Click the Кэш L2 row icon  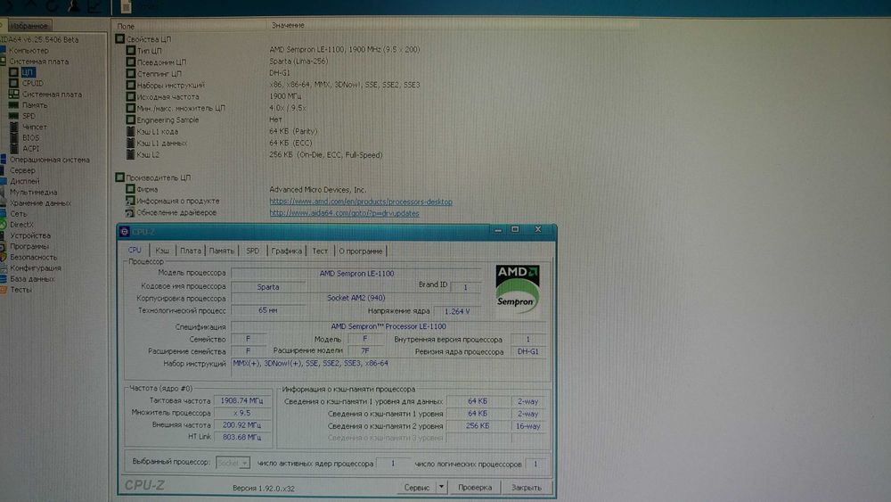click(131, 154)
